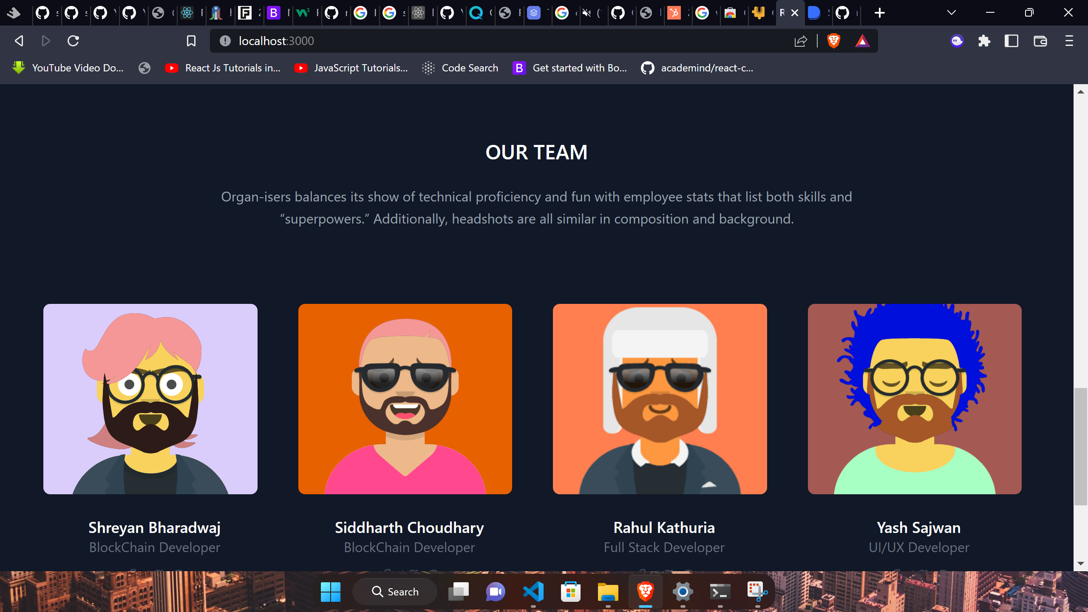Open the extensions puzzle icon

pyautogui.click(x=984, y=41)
